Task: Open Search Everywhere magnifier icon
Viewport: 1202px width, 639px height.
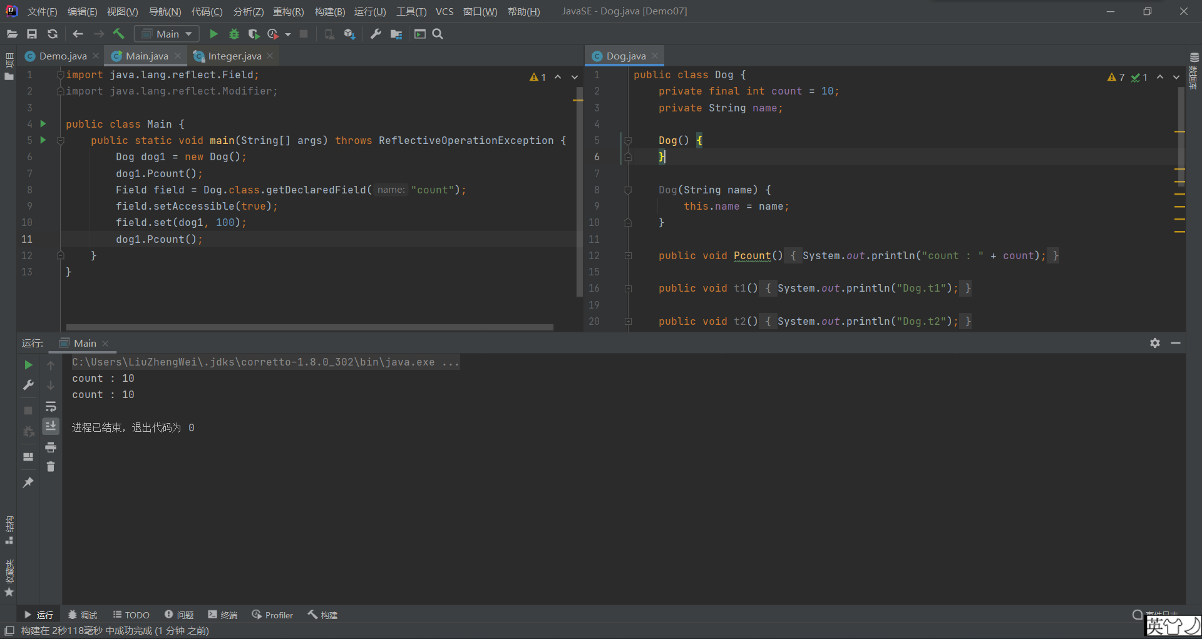Action: [x=438, y=34]
